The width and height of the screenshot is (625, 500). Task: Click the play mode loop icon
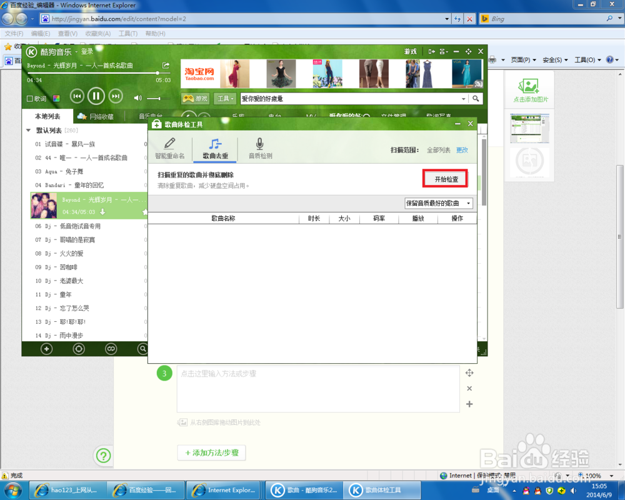tap(111, 349)
